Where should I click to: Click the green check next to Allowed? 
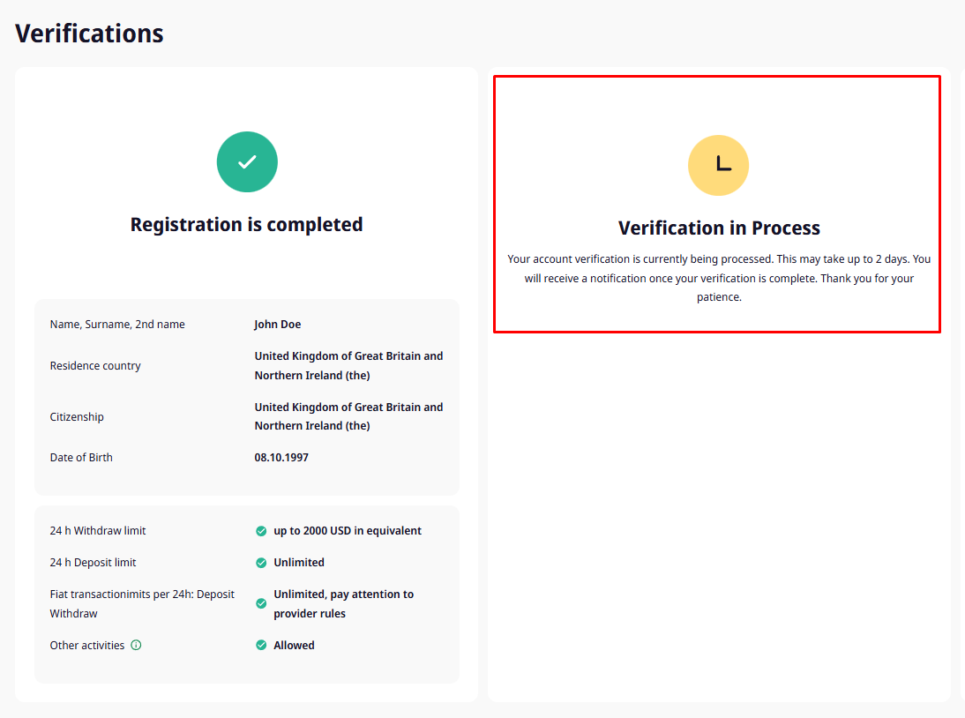click(x=261, y=645)
